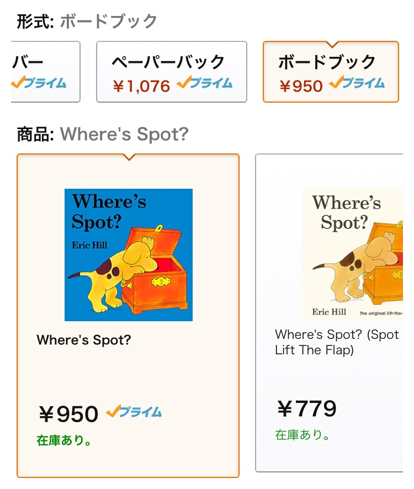Open the blue Where's Spot? book cover
Viewport: 414px width, 489px height.
[129, 255]
